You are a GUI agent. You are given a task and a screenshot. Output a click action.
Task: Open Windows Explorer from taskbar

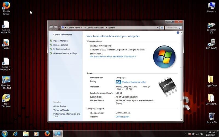click(x=26, y=134)
